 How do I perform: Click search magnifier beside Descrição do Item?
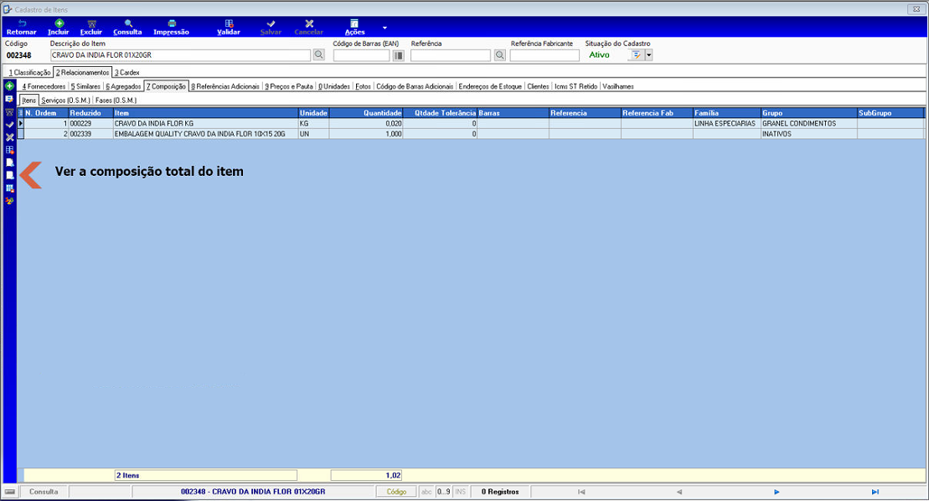[x=319, y=55]
